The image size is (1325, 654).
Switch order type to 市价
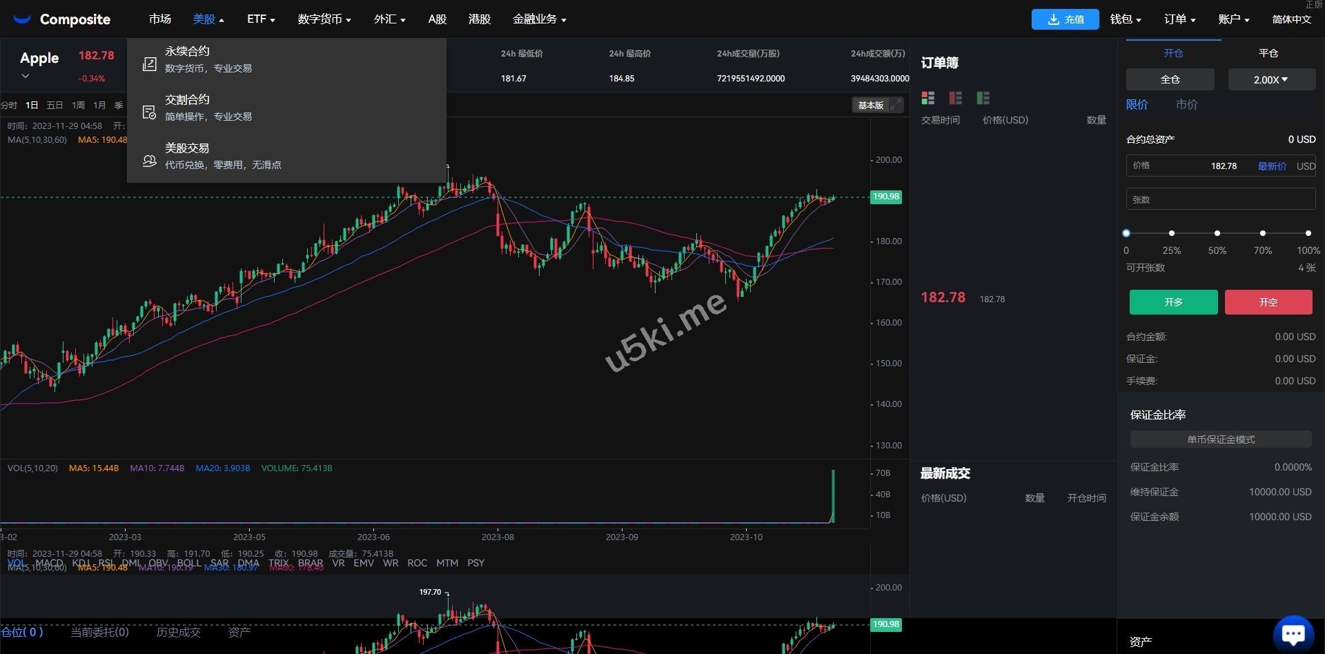coord(1186,105)
